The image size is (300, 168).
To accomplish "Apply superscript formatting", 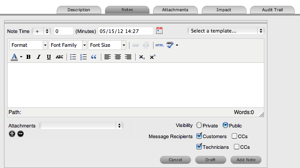I will [x=152, y=57].
